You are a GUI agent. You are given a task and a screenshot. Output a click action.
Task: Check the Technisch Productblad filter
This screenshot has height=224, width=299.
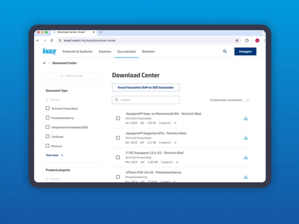point(48,109)
